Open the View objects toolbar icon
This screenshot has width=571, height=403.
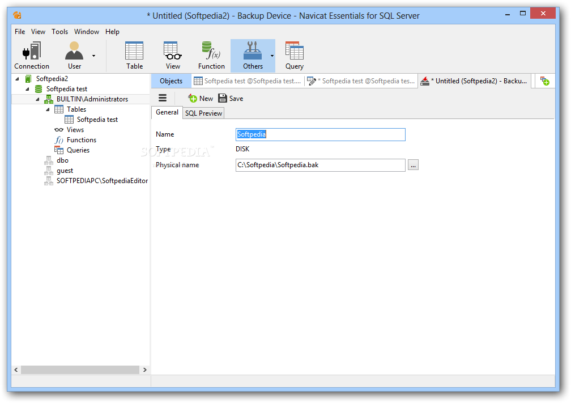coord(173,56)
